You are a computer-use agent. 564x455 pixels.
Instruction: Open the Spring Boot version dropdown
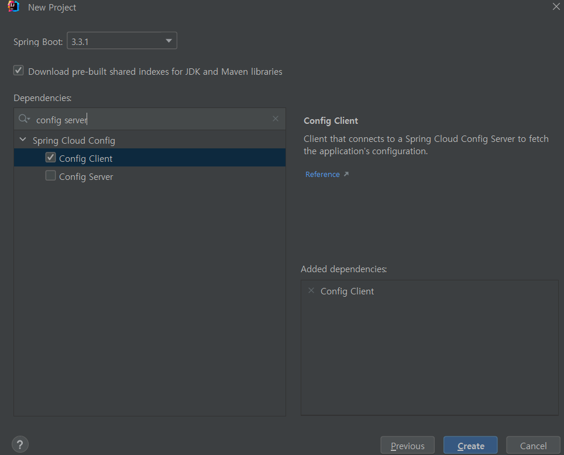pos(122,40)
